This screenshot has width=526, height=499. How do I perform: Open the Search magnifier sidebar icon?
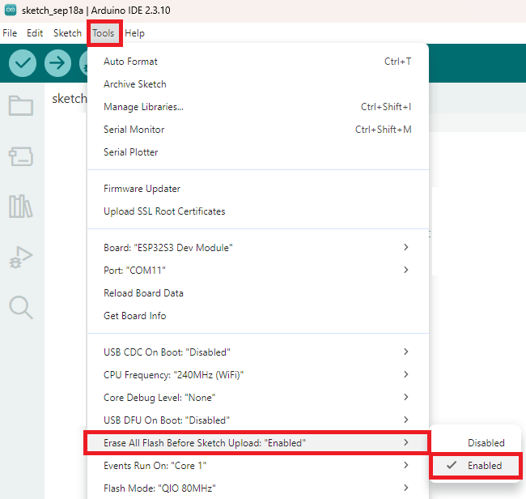(21, 307)
